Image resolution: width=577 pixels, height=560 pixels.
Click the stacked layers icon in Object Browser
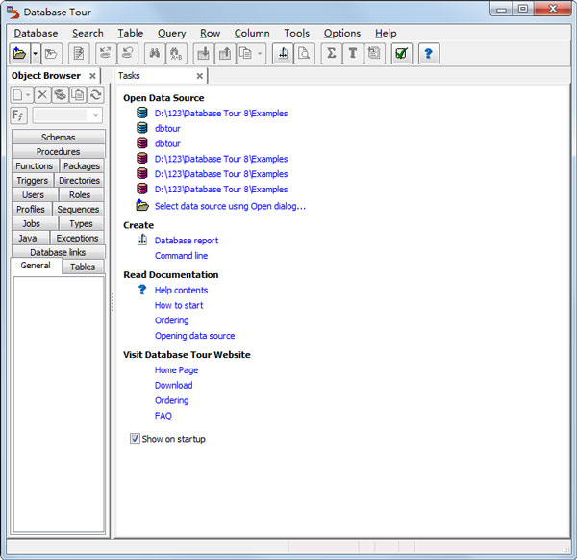tap(60, 95)
